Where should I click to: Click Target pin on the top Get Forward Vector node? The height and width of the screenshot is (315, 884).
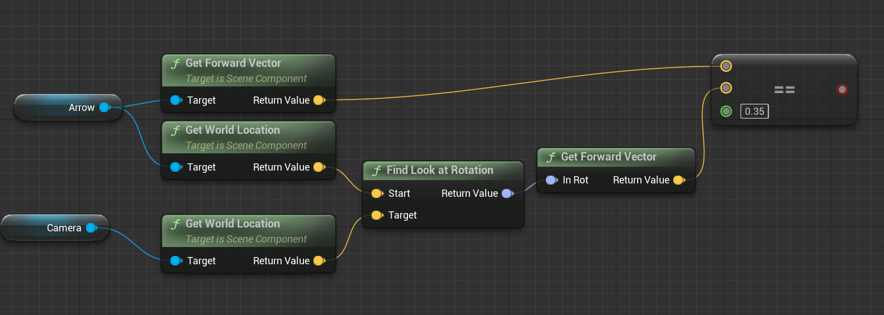click(x=175, y=100)
